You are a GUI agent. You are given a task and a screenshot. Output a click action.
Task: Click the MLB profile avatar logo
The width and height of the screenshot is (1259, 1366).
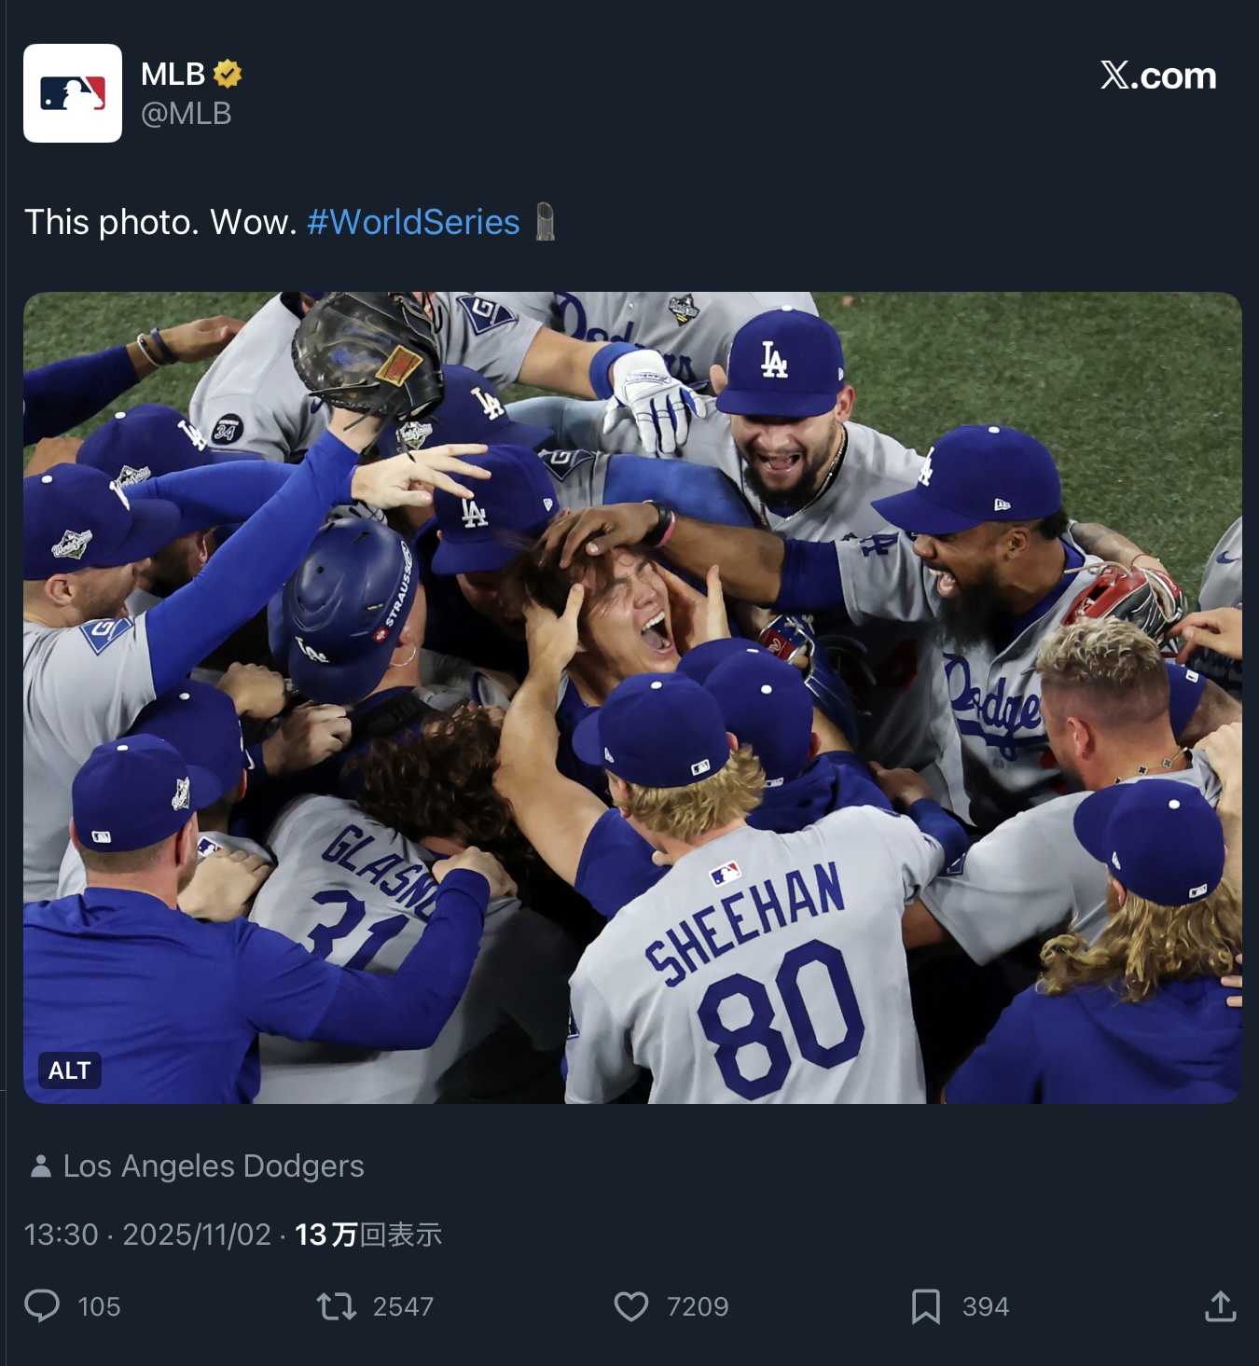pos(73,93)
